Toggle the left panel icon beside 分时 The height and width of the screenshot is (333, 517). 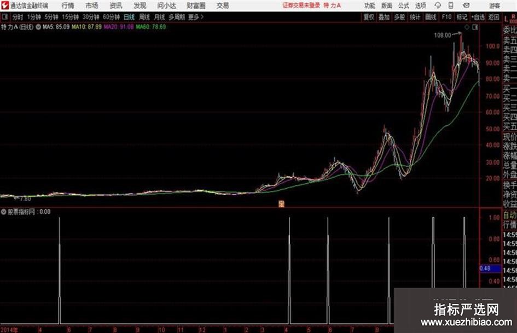(x=4, y=17)
